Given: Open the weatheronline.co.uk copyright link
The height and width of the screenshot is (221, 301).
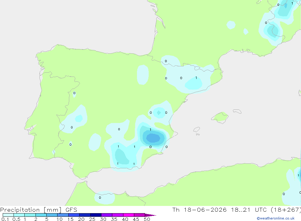Looking at the screenshot, I should point(276,218).
